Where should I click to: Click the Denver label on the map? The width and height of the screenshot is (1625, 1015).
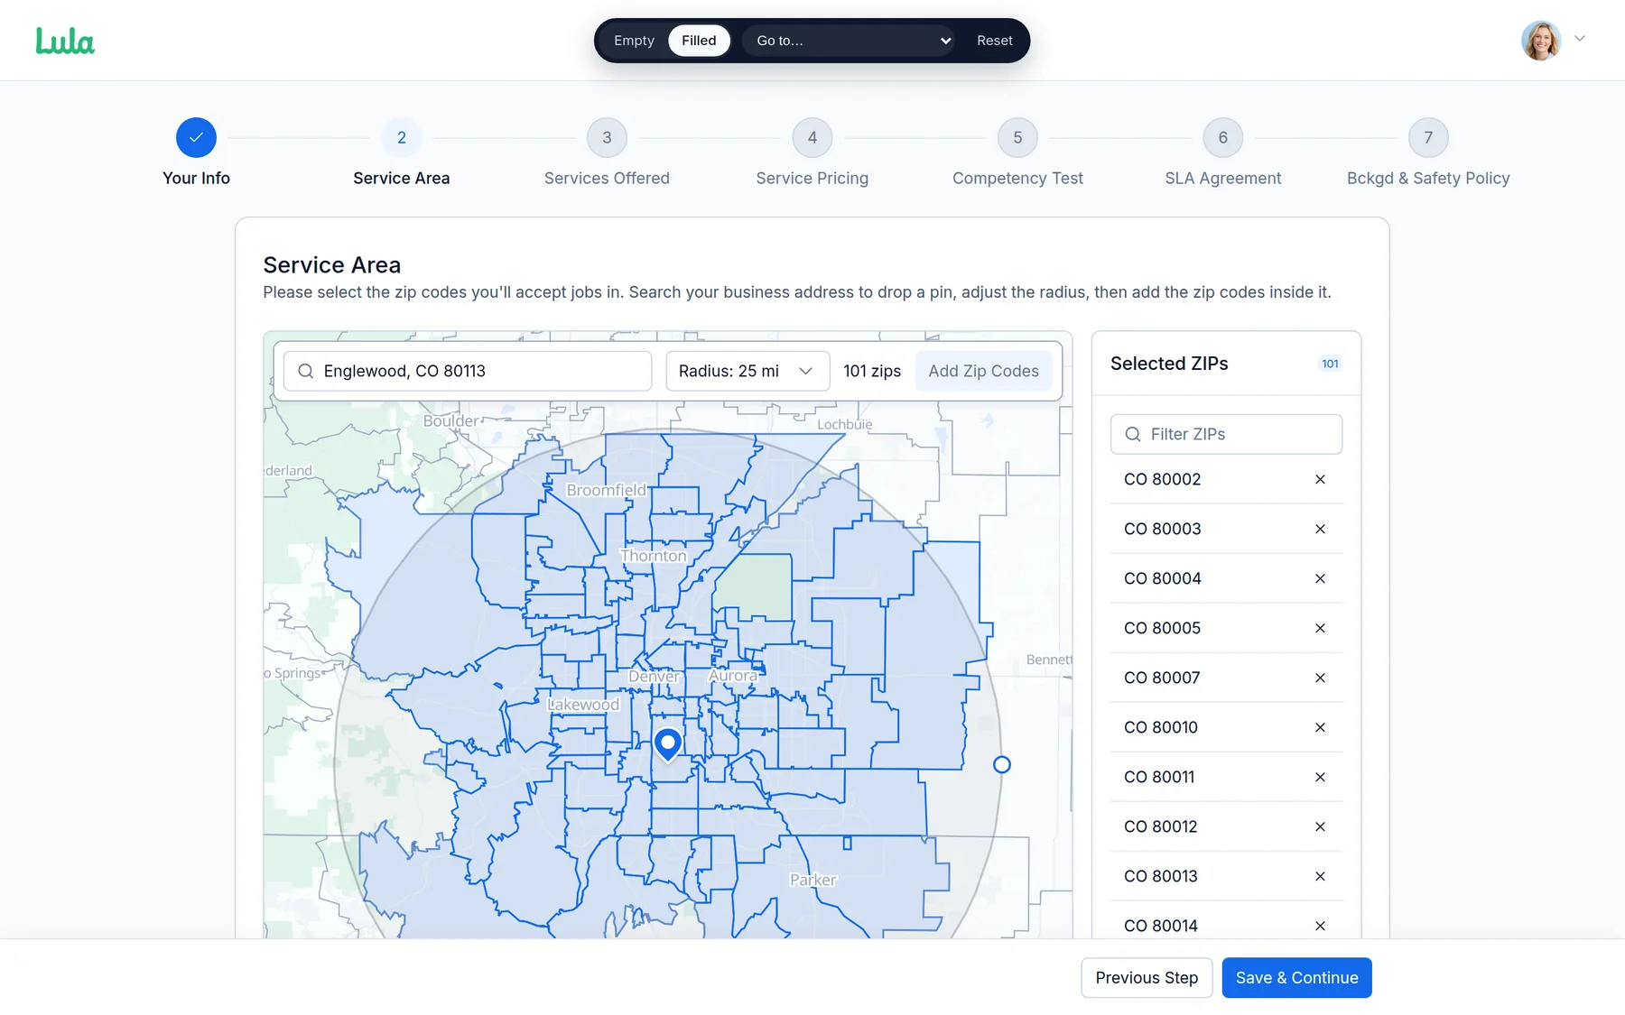pyautogui.click(x=654, y=676)
